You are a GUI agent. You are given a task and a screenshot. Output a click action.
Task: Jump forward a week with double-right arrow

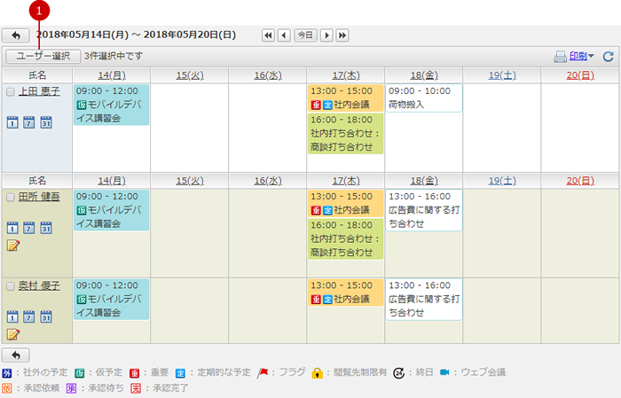(x=342, y=35)
